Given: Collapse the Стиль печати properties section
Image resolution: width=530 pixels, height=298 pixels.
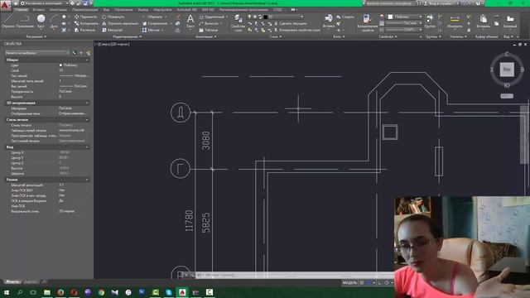Looking at the screenshot, I should 87,119.
